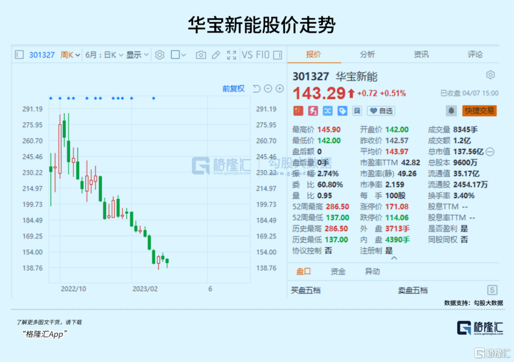Take a chart snapshot with camera icon
The width and height of the screenshot is (514, 362).
[x=201, y=55]
